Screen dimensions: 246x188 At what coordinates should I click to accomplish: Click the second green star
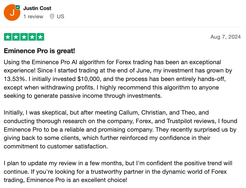click(x=16, y=37)
